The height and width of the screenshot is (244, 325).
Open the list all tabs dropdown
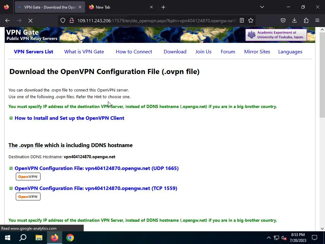(262, 7)
